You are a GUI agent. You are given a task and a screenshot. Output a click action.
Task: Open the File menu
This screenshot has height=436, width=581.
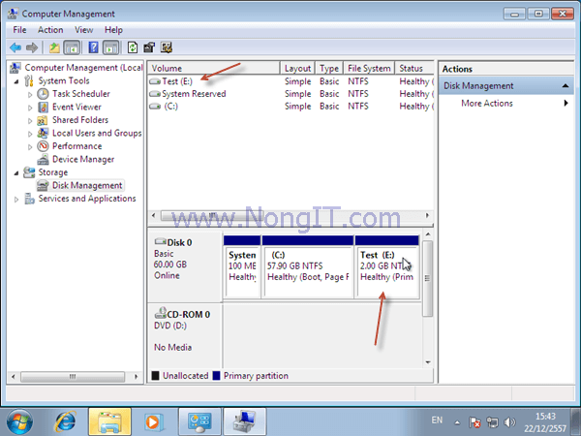click(x=19, y=30)
